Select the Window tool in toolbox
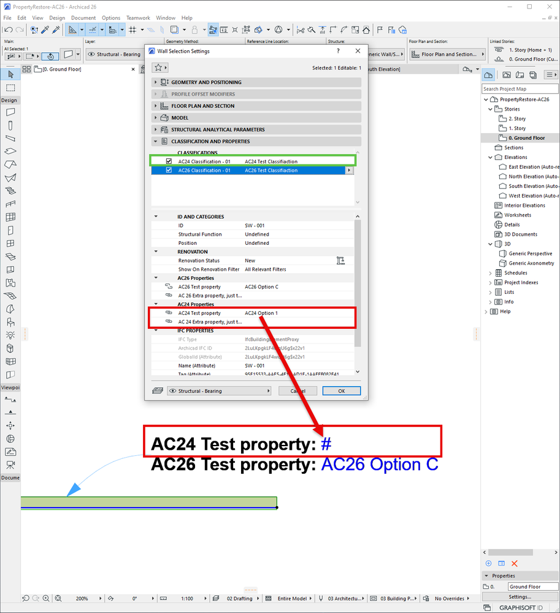 click(10, 243)
